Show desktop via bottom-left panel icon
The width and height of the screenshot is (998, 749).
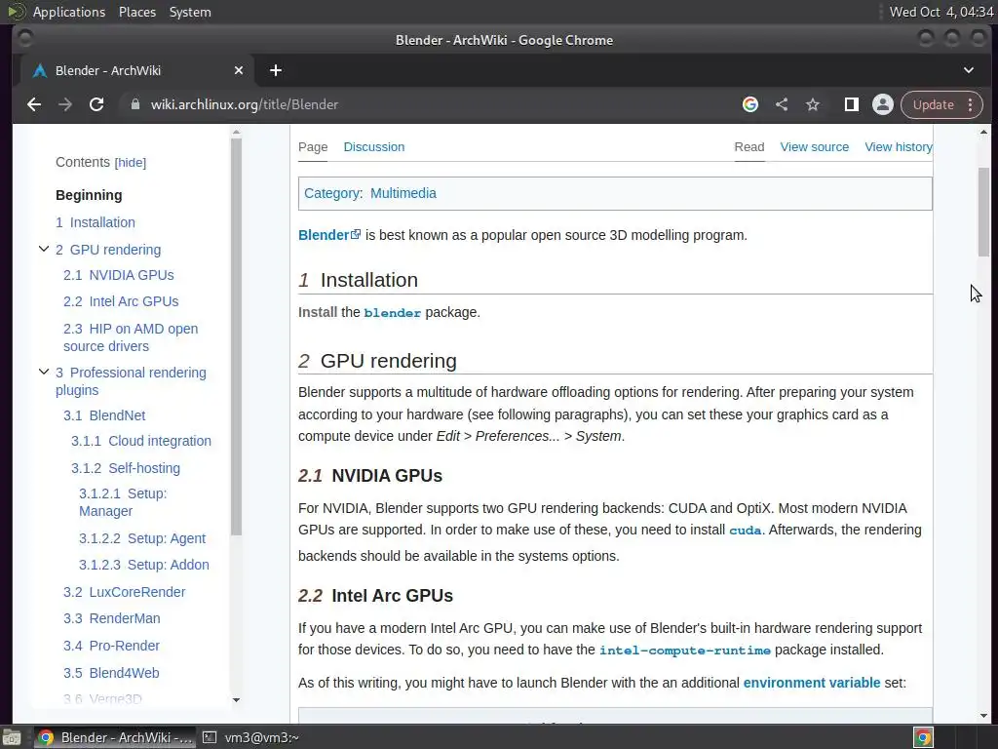coord(11,737)
